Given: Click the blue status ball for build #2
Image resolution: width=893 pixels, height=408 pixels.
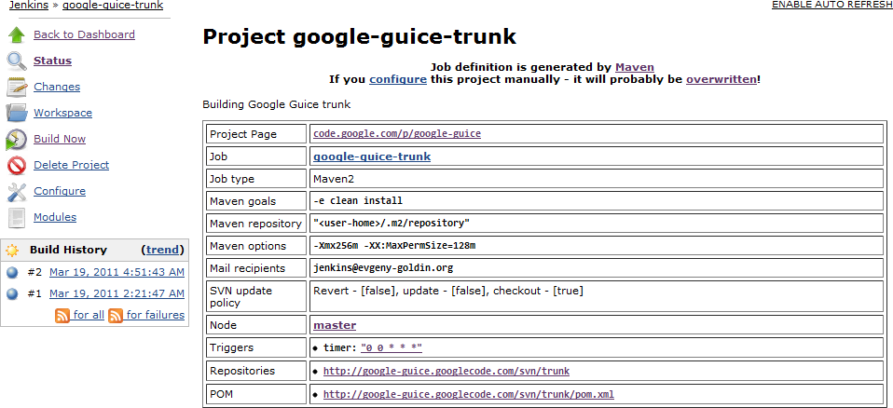Looking at the screenshot, I should (12, 273).
